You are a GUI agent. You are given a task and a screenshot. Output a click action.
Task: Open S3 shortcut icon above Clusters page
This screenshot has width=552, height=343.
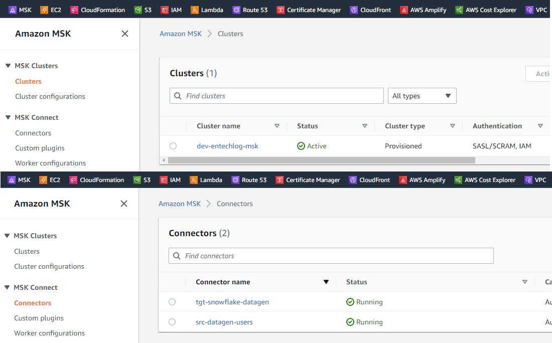(x=137, y=10)
